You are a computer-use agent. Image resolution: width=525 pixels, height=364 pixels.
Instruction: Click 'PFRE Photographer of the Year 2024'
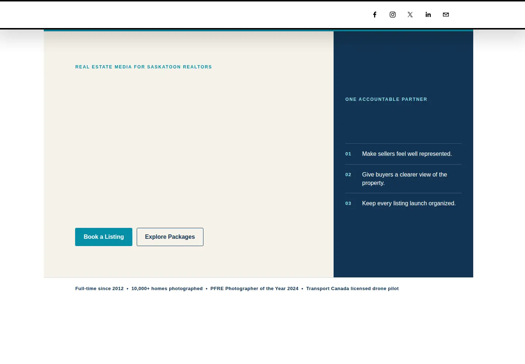(x=254, y=289)
